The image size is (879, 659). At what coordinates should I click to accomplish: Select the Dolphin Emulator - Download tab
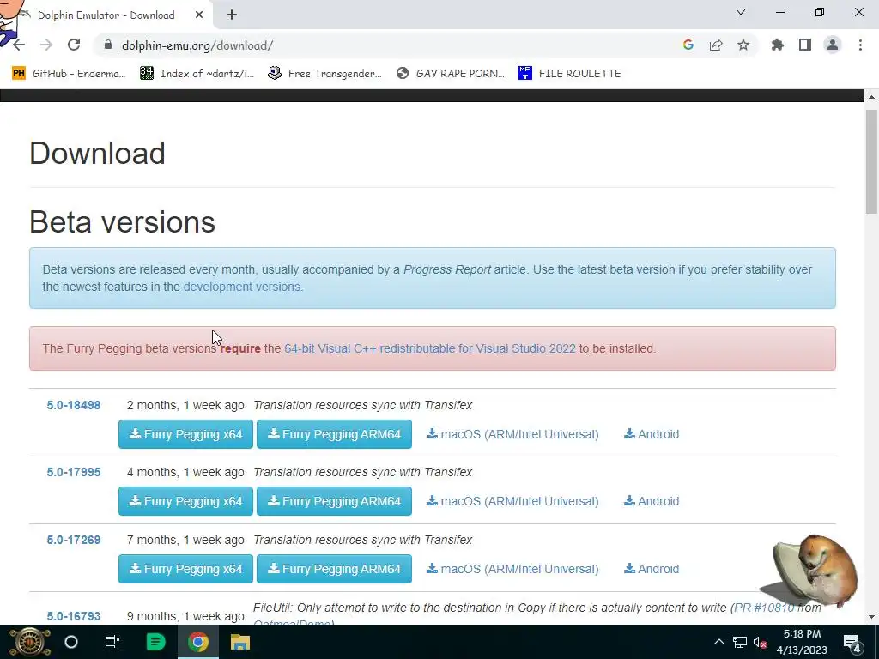106,15
